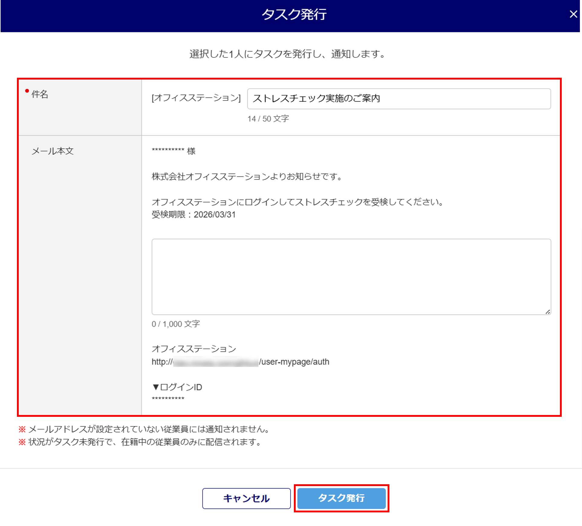
Task: Focus the mail body message textarea
Action: click(351, 276)
